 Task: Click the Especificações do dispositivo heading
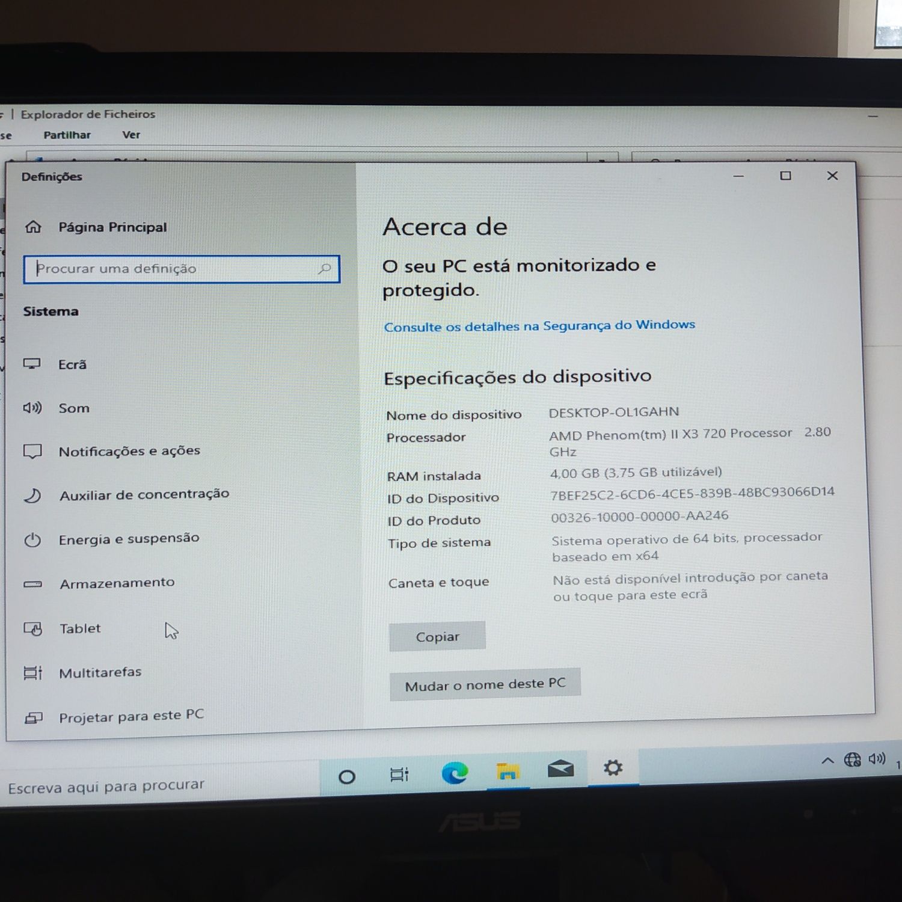pos(517,377)
